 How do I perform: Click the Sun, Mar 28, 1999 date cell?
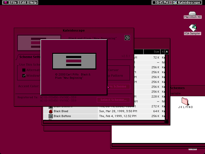[x=118, y=111]
